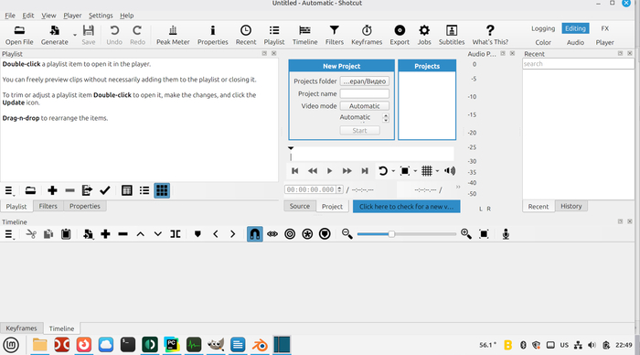Switch to the FX layout
This screenshot has height=355, width=640.
(604, 28)
